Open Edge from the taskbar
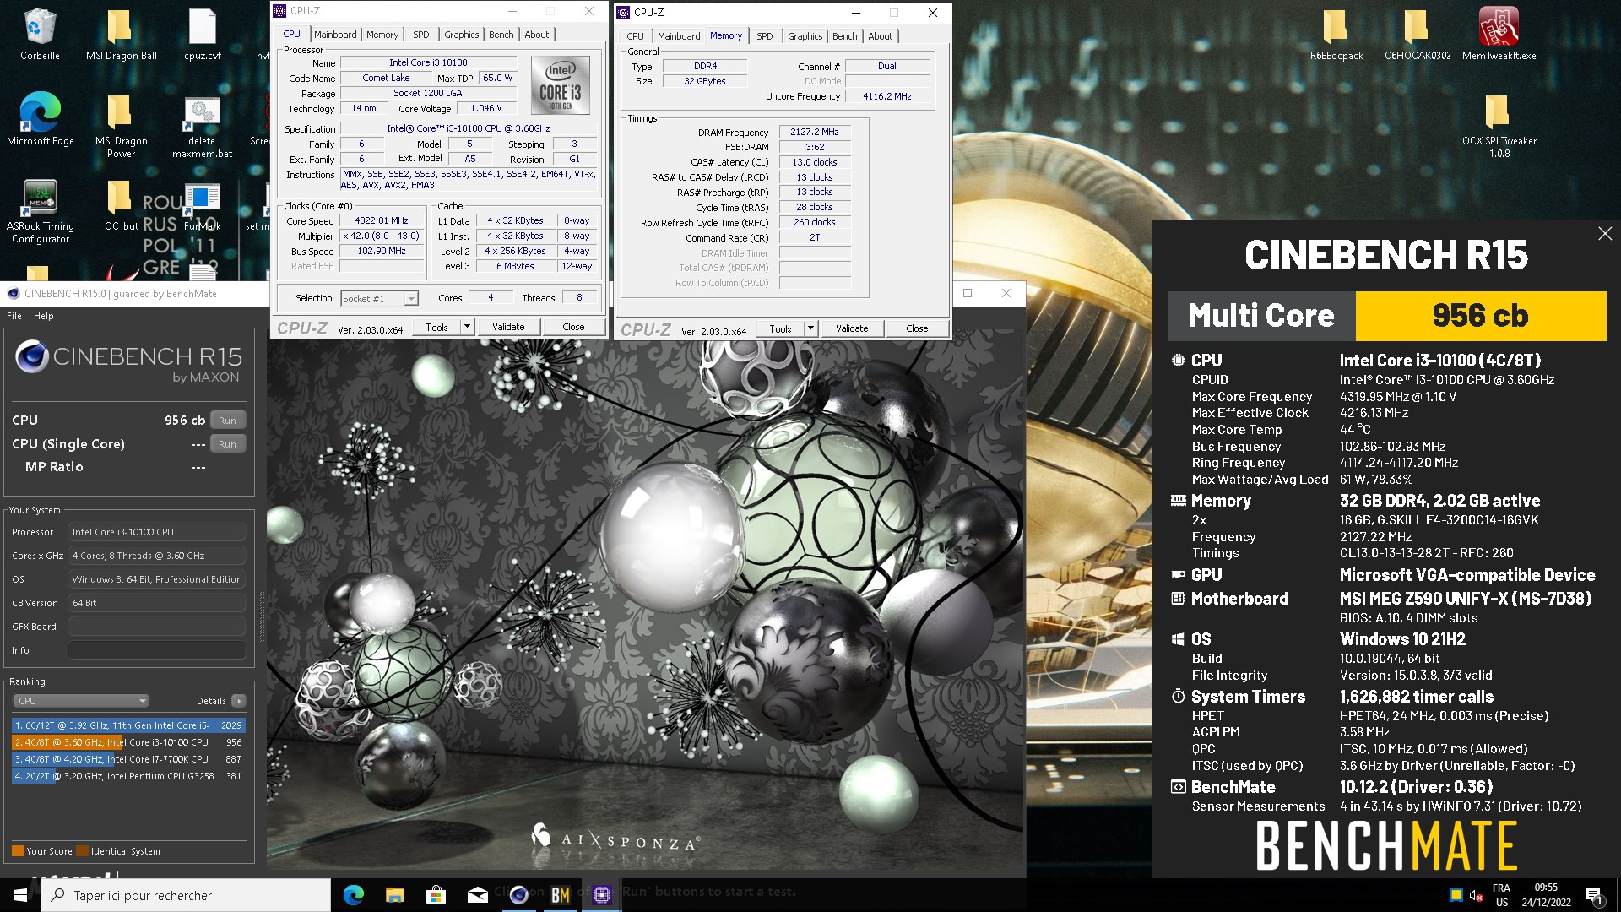This screenshot has width=1621, height=912. (354, 895)
